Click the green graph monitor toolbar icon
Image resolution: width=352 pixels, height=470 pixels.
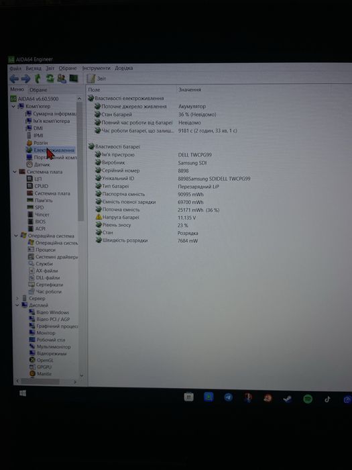pyautogui.click(x=74, y=79)
